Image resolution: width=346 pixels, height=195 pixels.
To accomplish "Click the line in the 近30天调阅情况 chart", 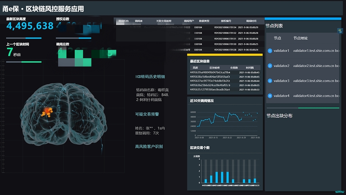I will coord(221,116).
